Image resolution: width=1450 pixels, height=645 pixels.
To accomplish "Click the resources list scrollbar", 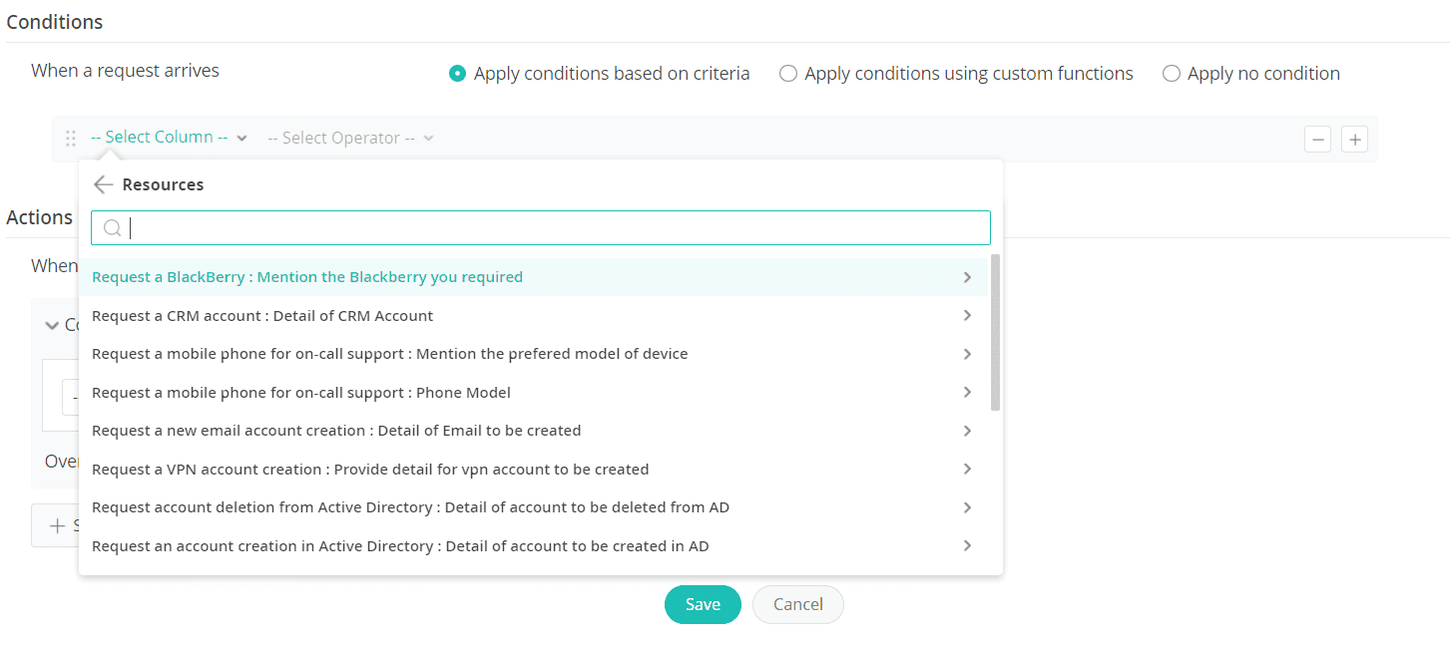I will 995,333.
